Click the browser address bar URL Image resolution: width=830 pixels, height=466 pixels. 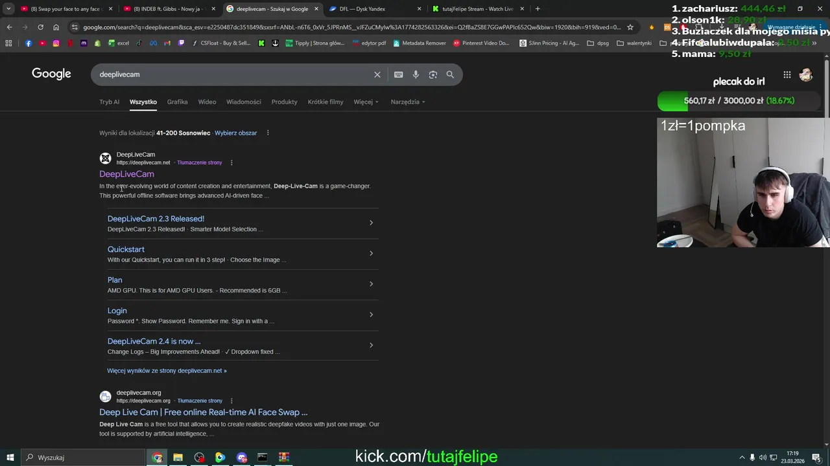(351, 27)
